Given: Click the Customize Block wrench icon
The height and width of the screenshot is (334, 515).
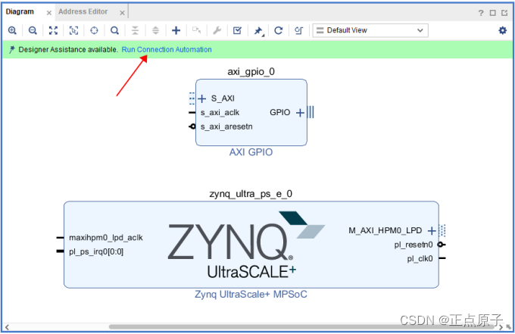Looking at the screenshot, I should (217, 30).
